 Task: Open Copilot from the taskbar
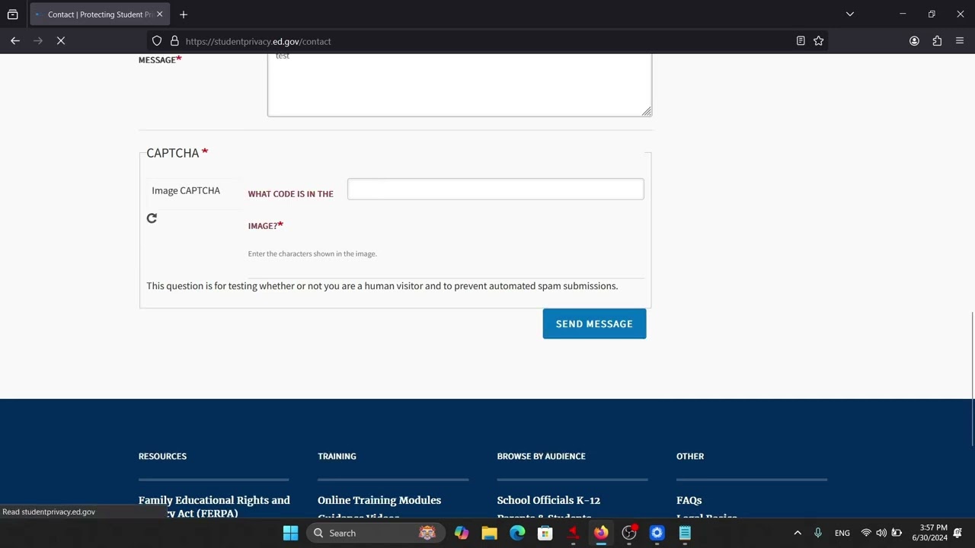point(462,533)
